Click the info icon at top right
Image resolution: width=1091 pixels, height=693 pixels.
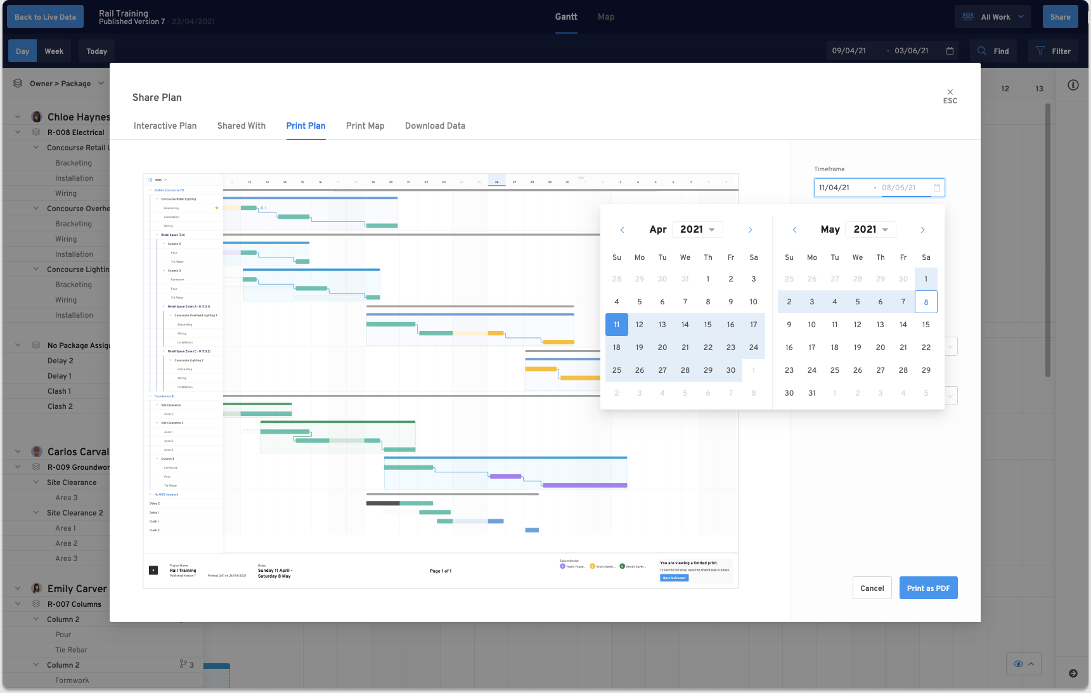pyautogui.click(x=1073, y=85)
